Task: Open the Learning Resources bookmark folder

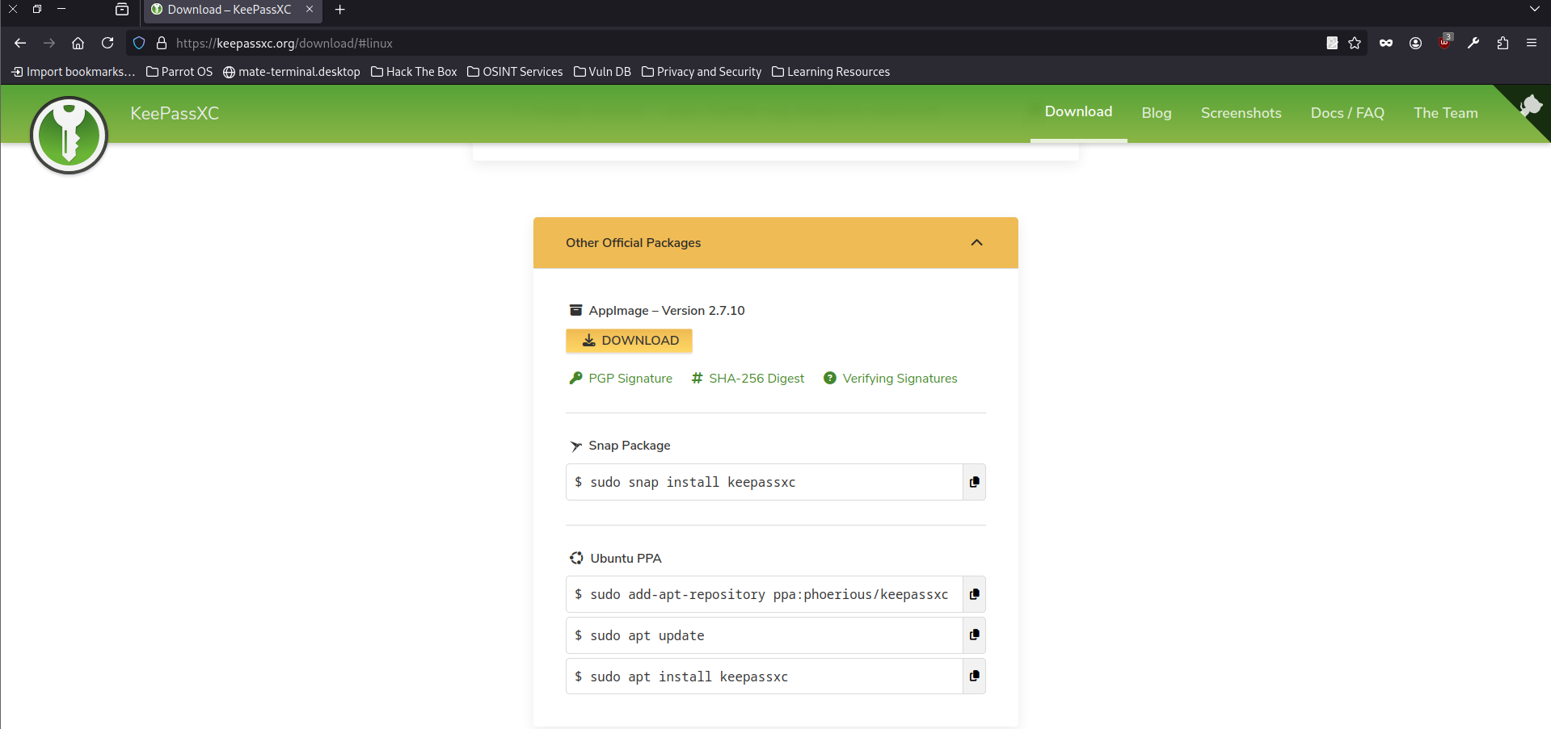Action: (x=831, y=72)
